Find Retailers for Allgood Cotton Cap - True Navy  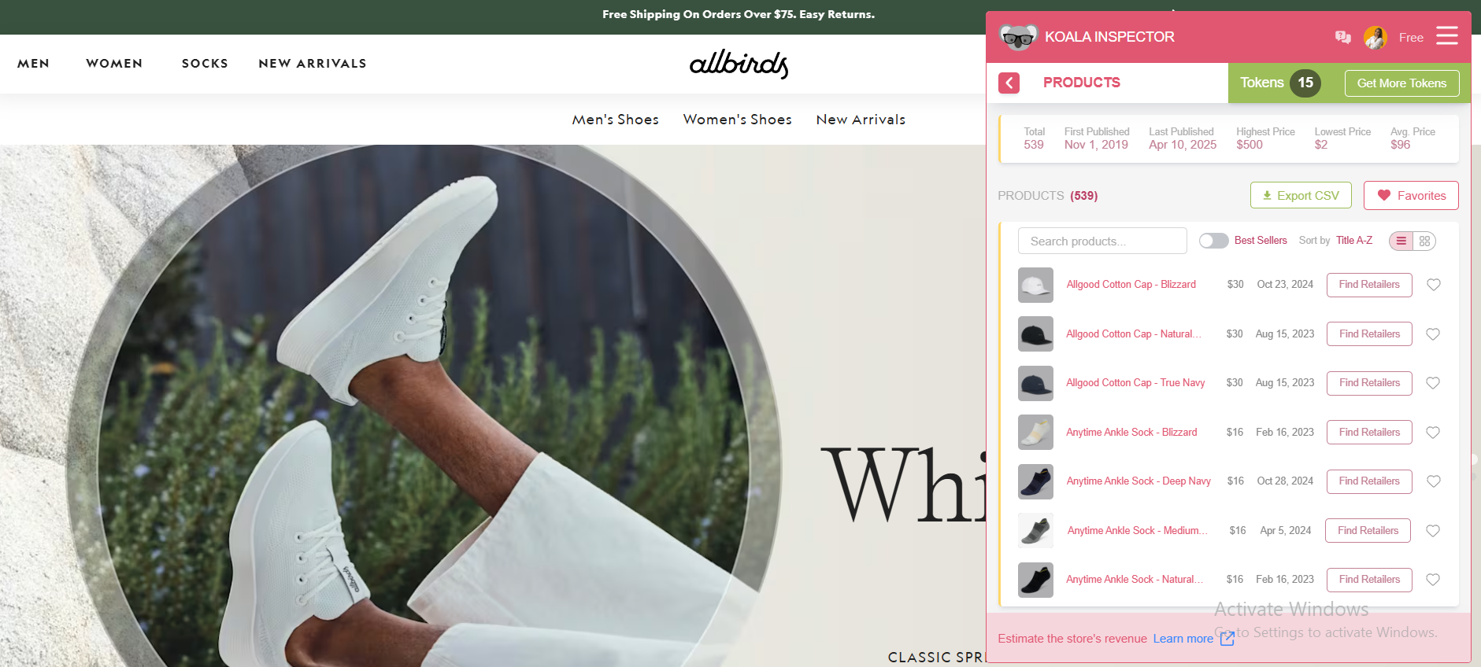click(1369, 383)
